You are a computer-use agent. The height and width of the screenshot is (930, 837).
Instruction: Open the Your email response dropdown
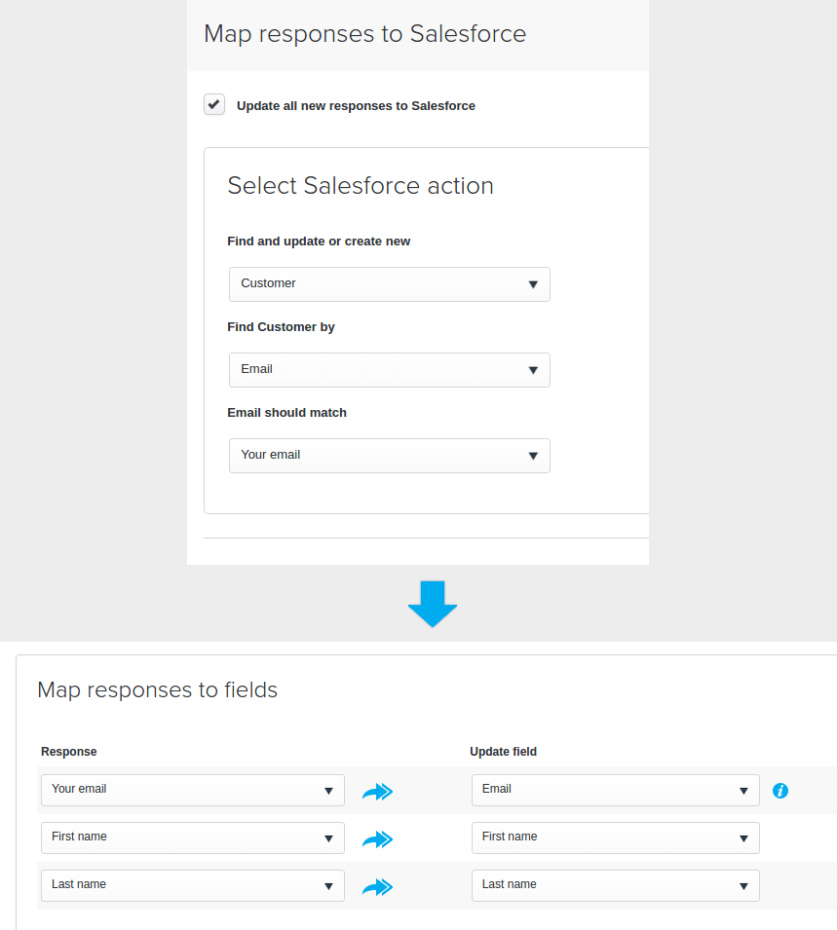click(x=193, y=790)
